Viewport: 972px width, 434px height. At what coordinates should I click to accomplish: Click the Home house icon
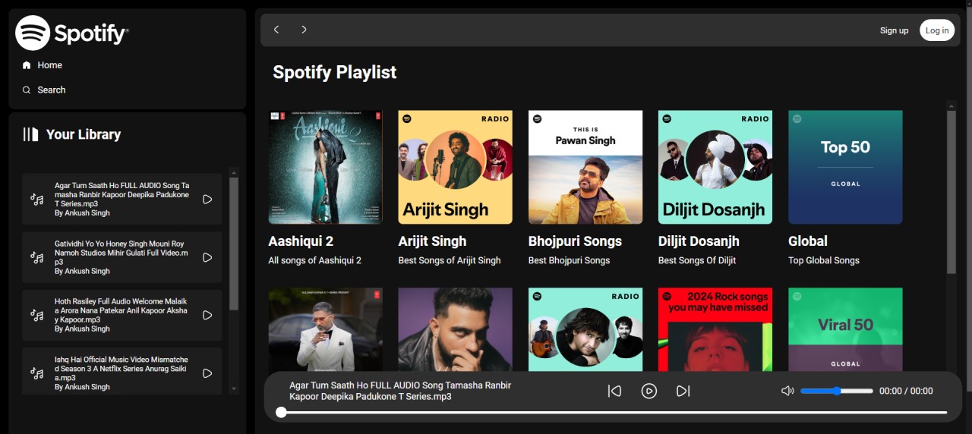pyautogui.click(x=27, y=65)
